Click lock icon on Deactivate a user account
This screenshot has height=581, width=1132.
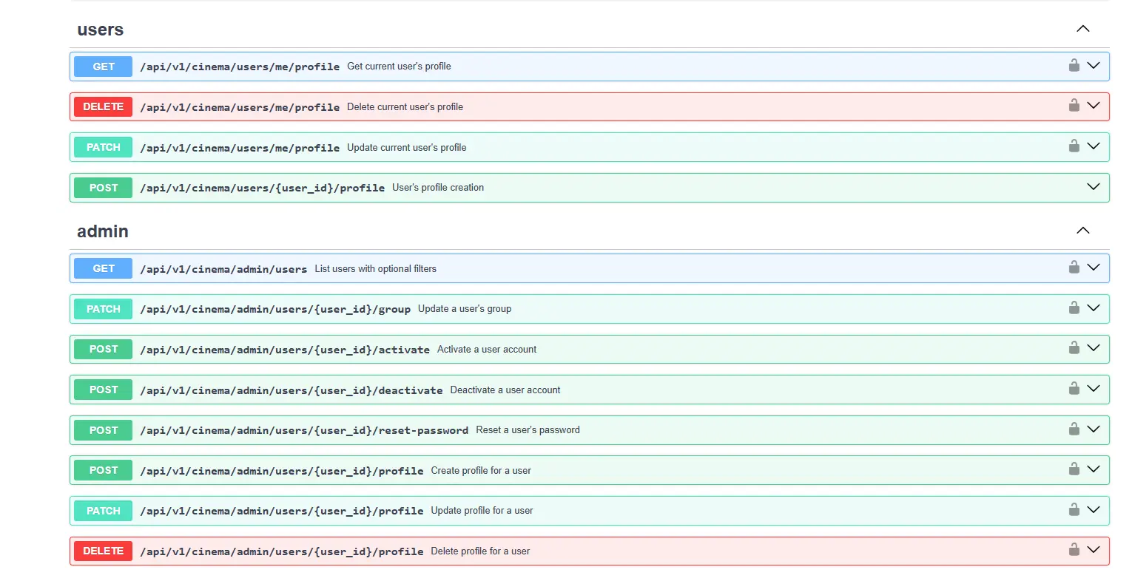click(1074, 388)
